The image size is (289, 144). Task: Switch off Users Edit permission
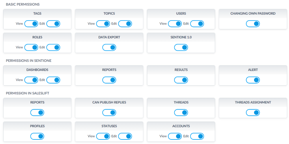[197, 24]
